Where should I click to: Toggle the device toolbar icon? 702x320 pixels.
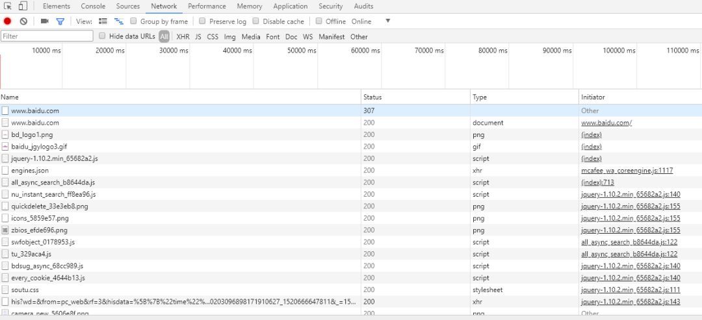point(22,6)
